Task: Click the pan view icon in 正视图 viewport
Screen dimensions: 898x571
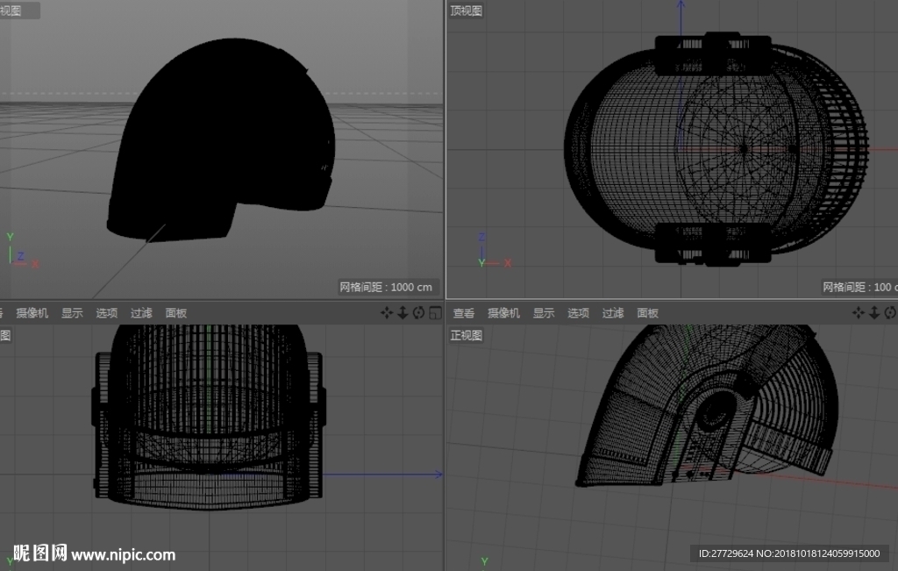Action: 858,313
